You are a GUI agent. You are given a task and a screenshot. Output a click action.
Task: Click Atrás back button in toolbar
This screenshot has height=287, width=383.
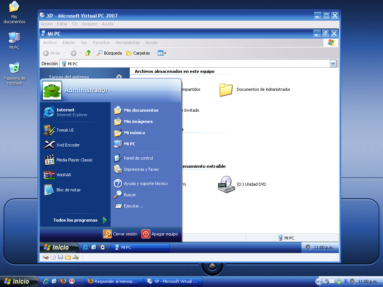(x=52, y=53)
